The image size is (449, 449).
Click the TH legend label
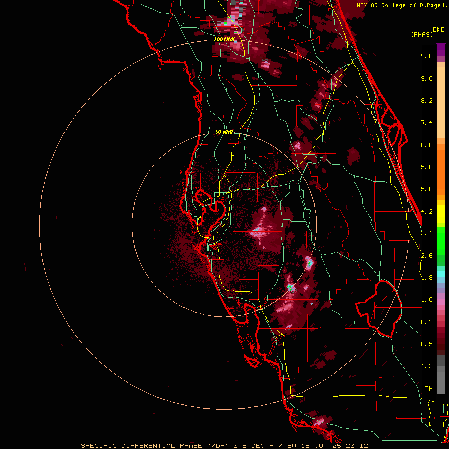click(x=429, y=389)
